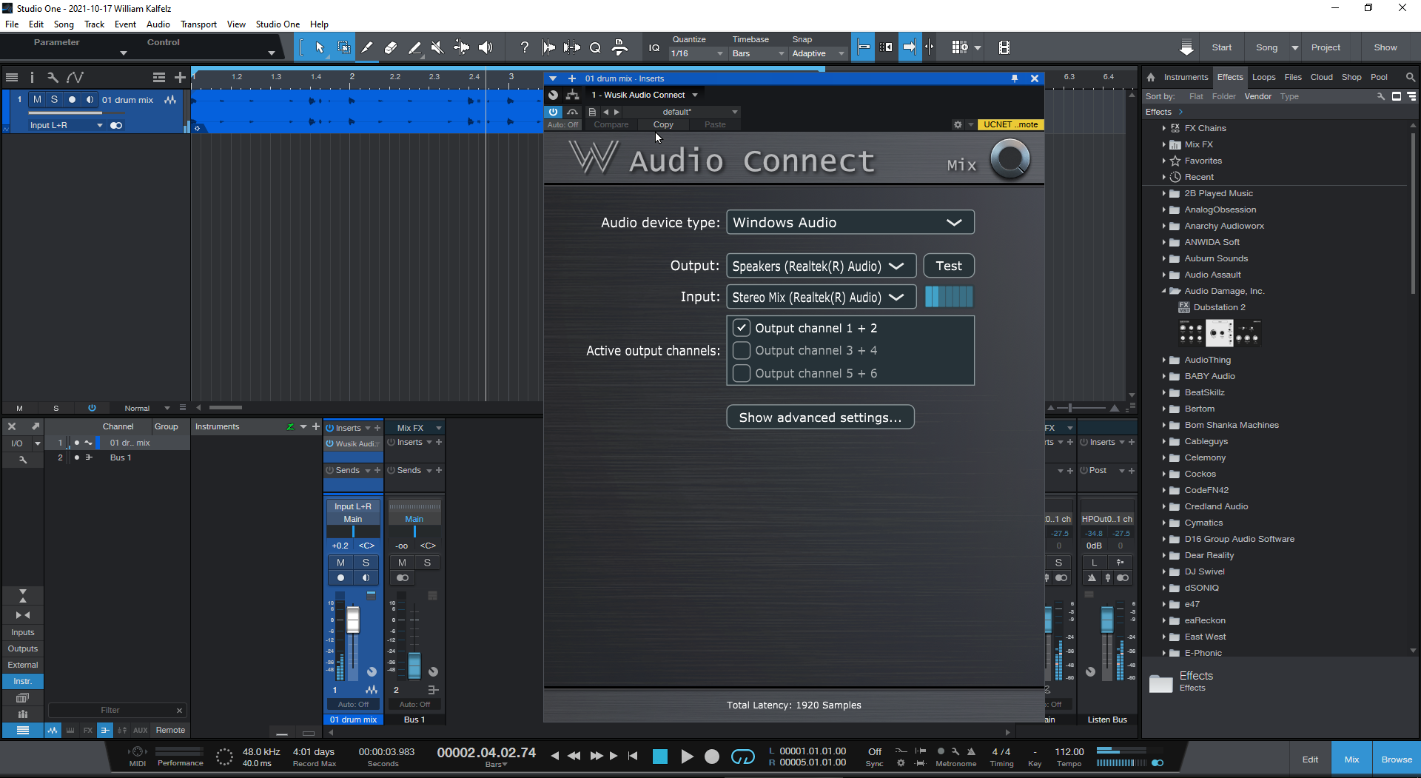The image size is (1421, 778).
Task: Solo the 01 drum mix track header
Action: click(x=54, y=99)
